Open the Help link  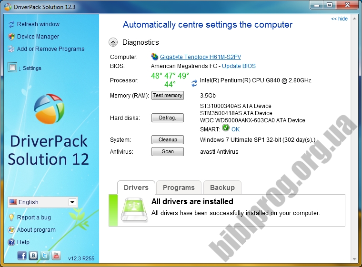tap(23, 242)
